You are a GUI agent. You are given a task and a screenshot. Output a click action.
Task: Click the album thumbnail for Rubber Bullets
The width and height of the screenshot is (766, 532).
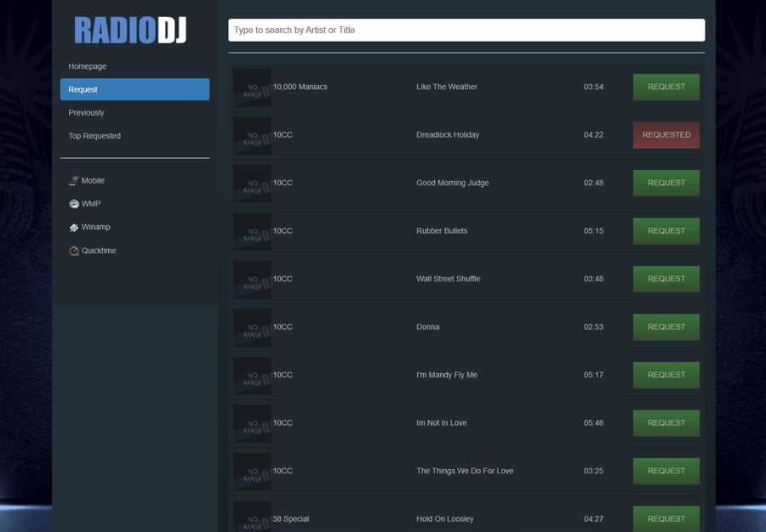252,231
